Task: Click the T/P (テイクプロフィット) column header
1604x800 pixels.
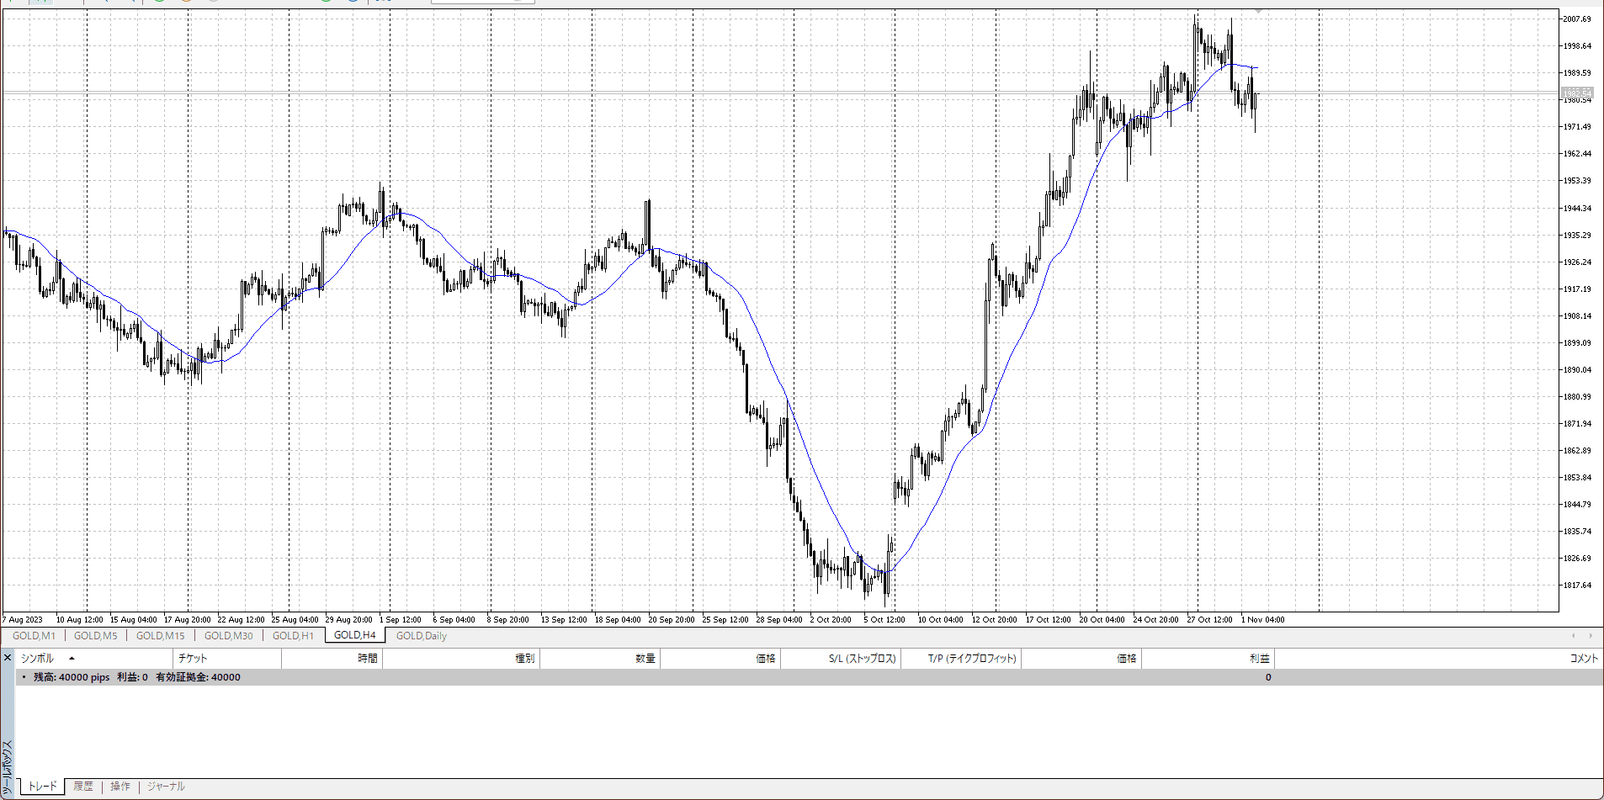Action: (x=972, y=659)
